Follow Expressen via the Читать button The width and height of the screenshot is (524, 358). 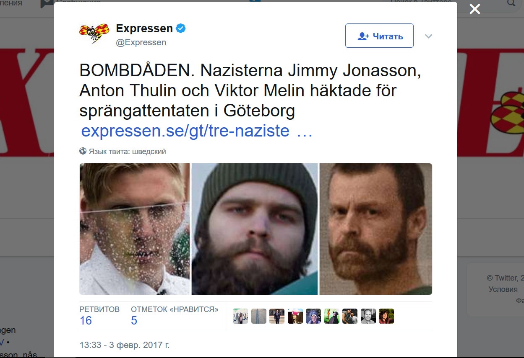click(379, 36)
